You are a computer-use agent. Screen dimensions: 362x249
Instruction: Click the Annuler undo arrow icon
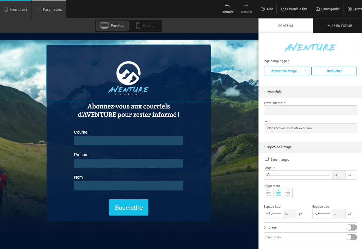pos(227,5)
